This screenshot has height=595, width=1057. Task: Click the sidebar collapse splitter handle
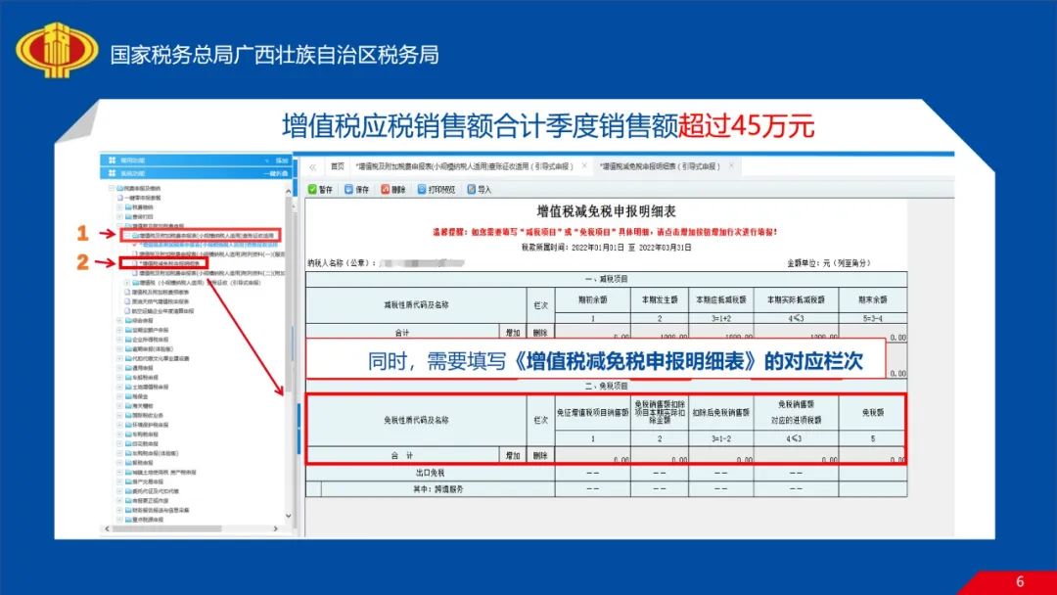point(299,428)
